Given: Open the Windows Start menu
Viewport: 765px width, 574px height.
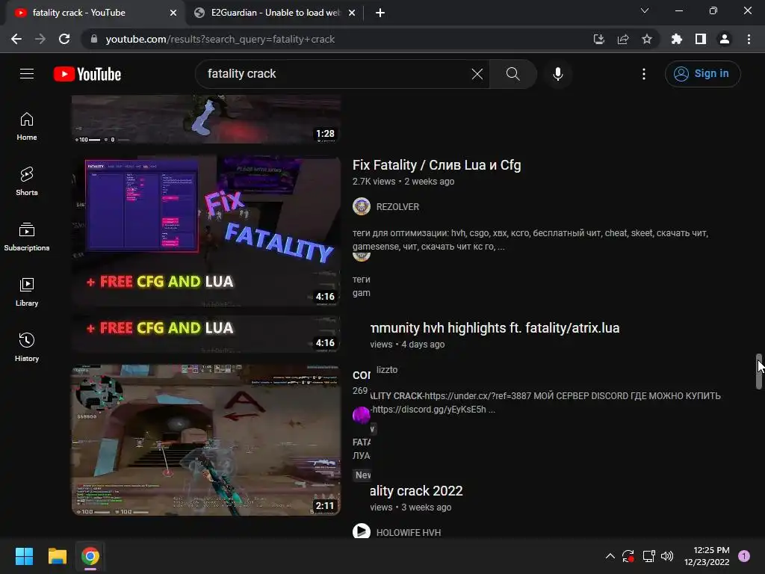Looking at the screenshot, I should [24, 556].
